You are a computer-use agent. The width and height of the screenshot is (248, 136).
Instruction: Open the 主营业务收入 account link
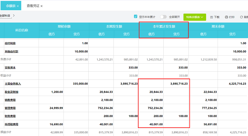point(13,84)
